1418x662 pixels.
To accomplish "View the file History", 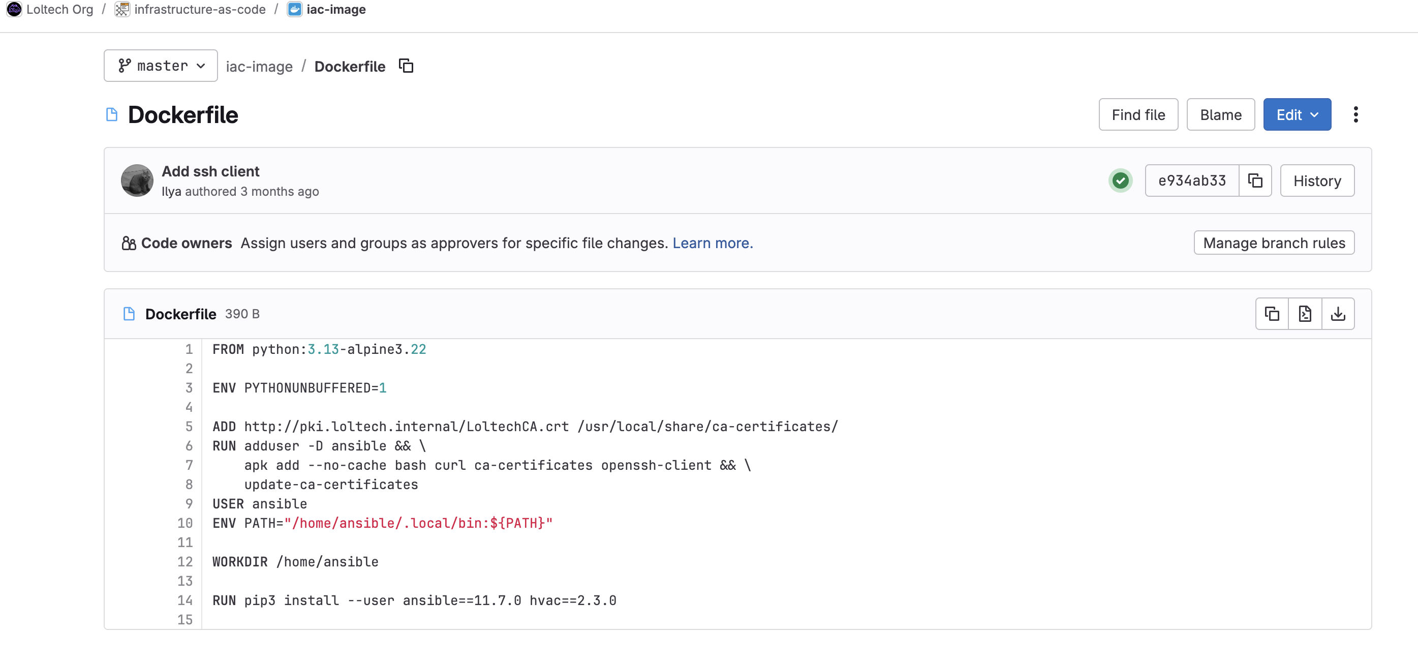I will pos(1317,180).
